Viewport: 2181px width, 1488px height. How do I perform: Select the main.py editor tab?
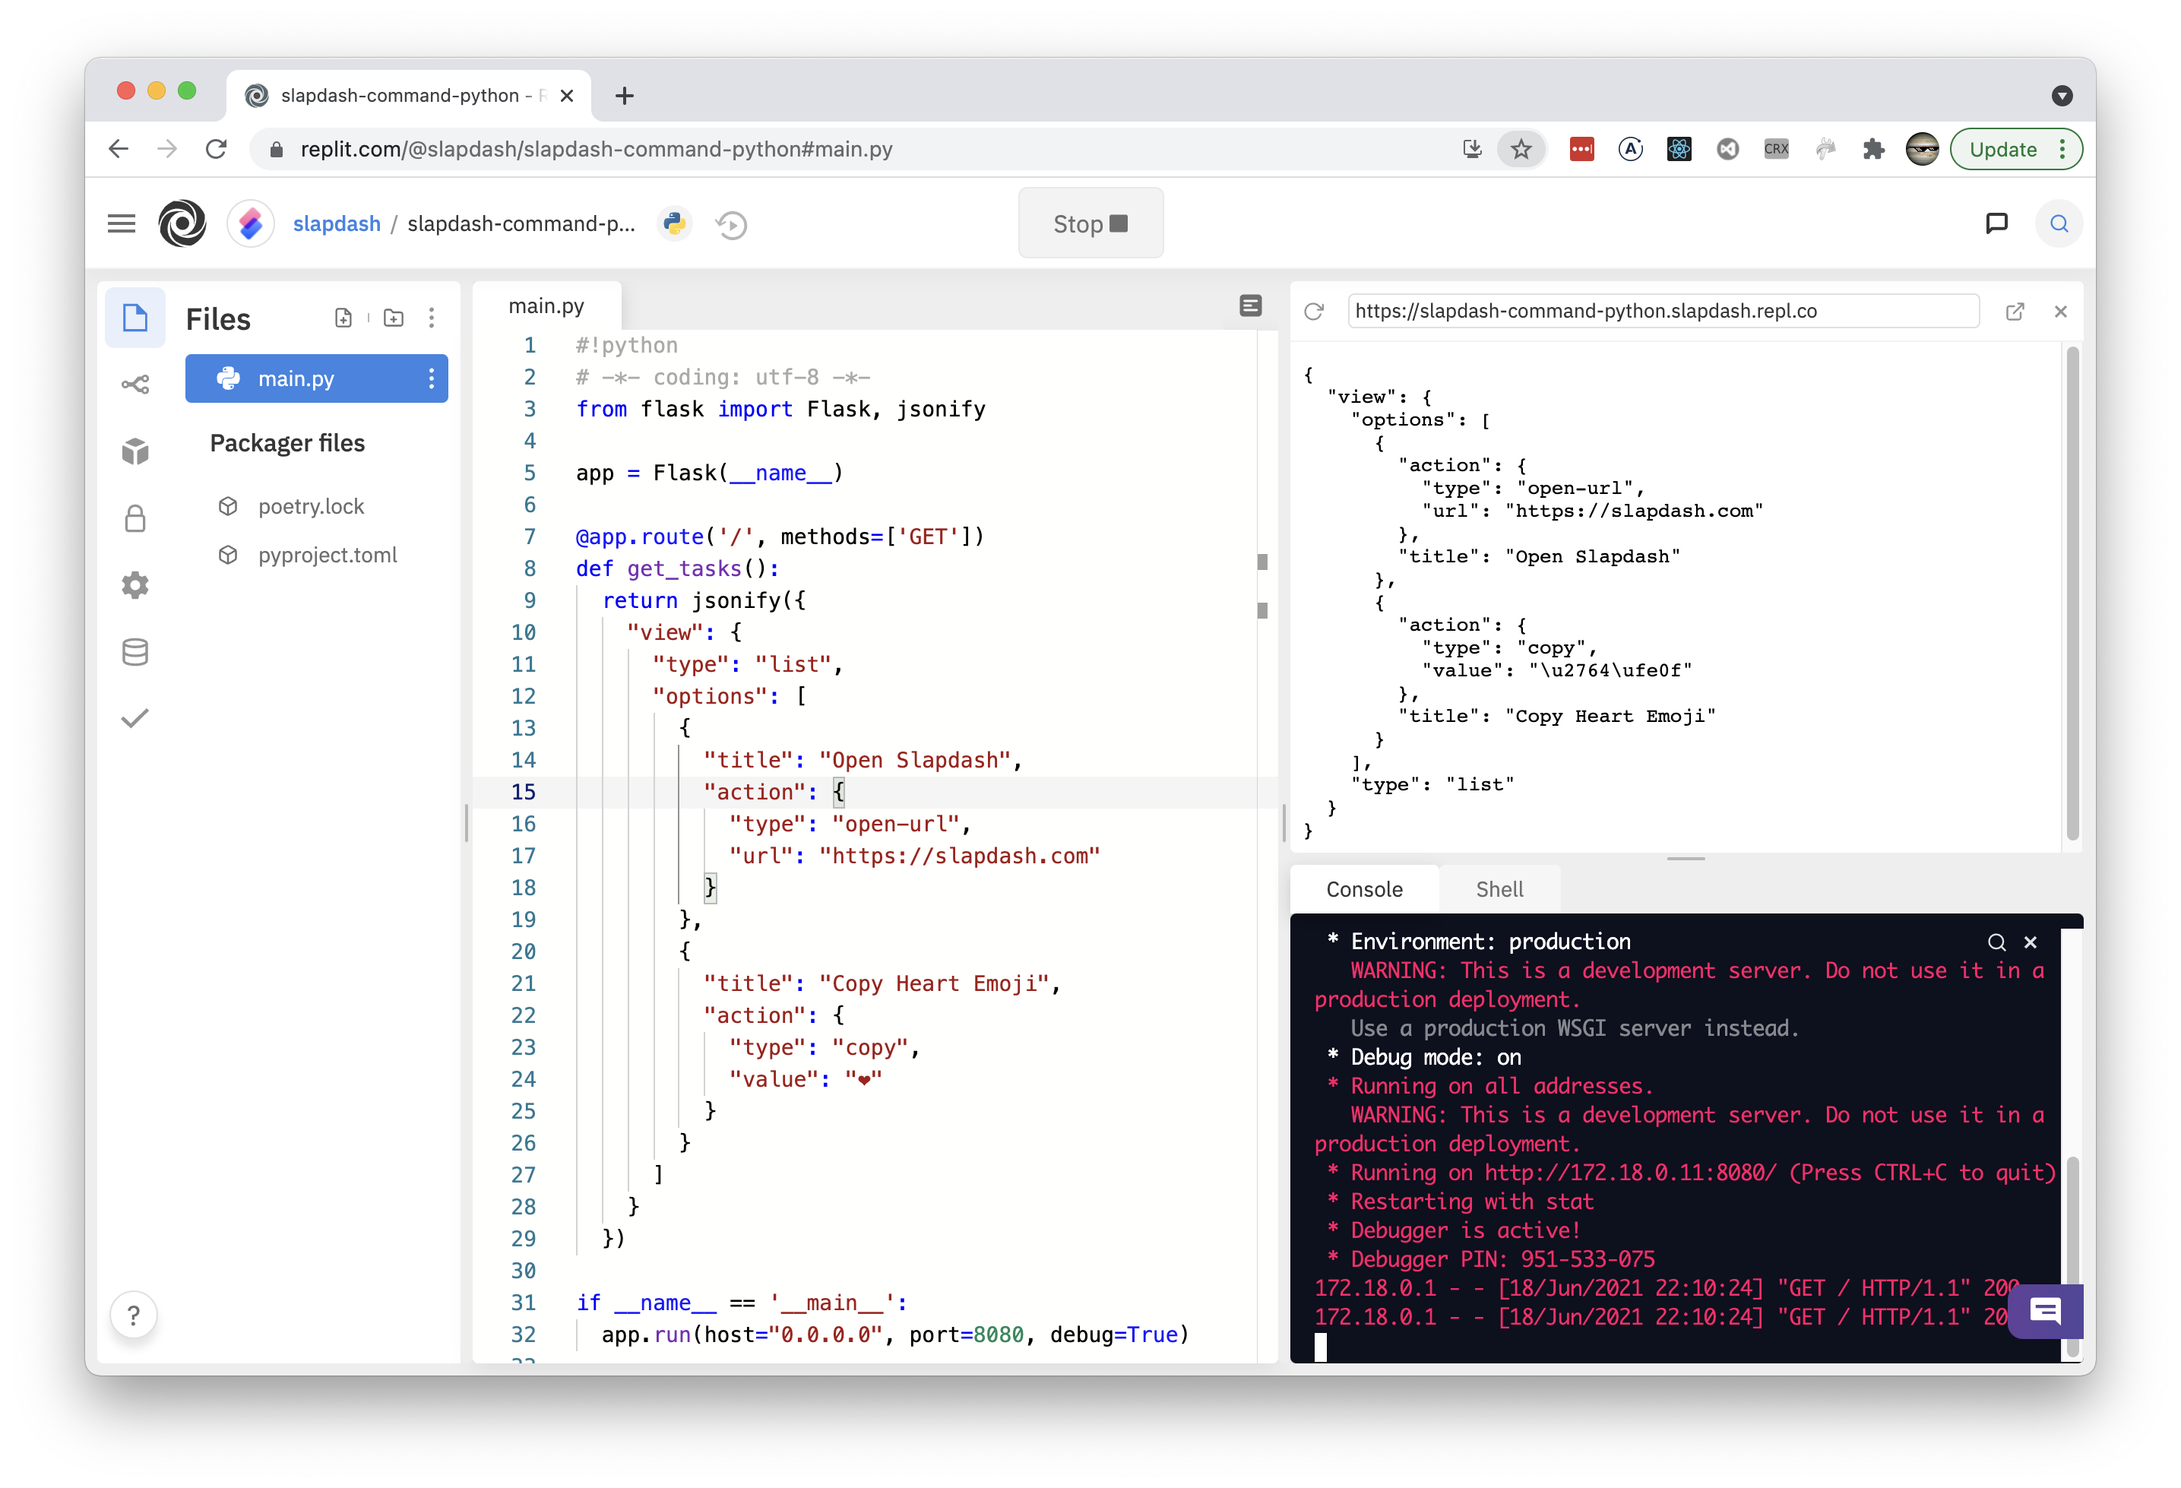[546, 306]
